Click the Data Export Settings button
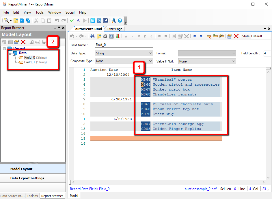The image size is (272, 199). [x=27, y=178]
